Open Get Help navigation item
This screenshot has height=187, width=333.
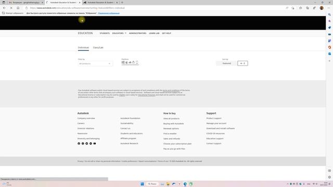[x=166, y=33]
